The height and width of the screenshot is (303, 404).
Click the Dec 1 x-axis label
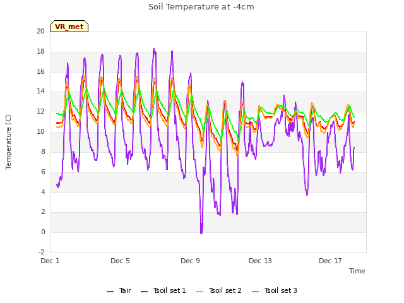[x=50, y=261]
